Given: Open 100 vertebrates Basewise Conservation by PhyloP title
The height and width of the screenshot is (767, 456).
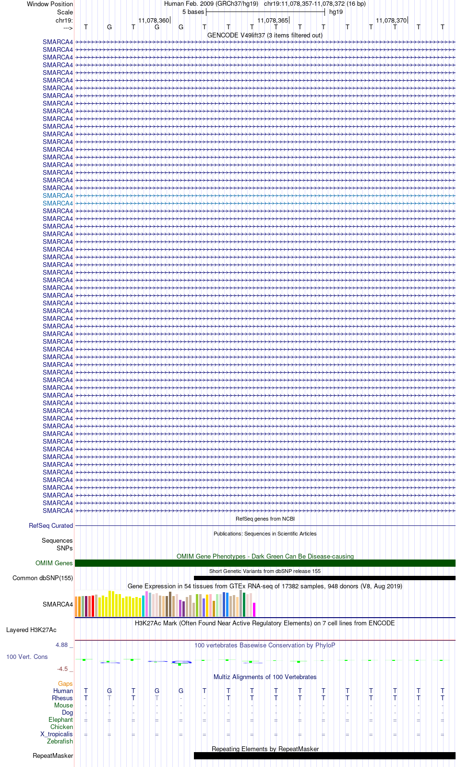Looking at the screenshot, I should [x=265, y=645].
